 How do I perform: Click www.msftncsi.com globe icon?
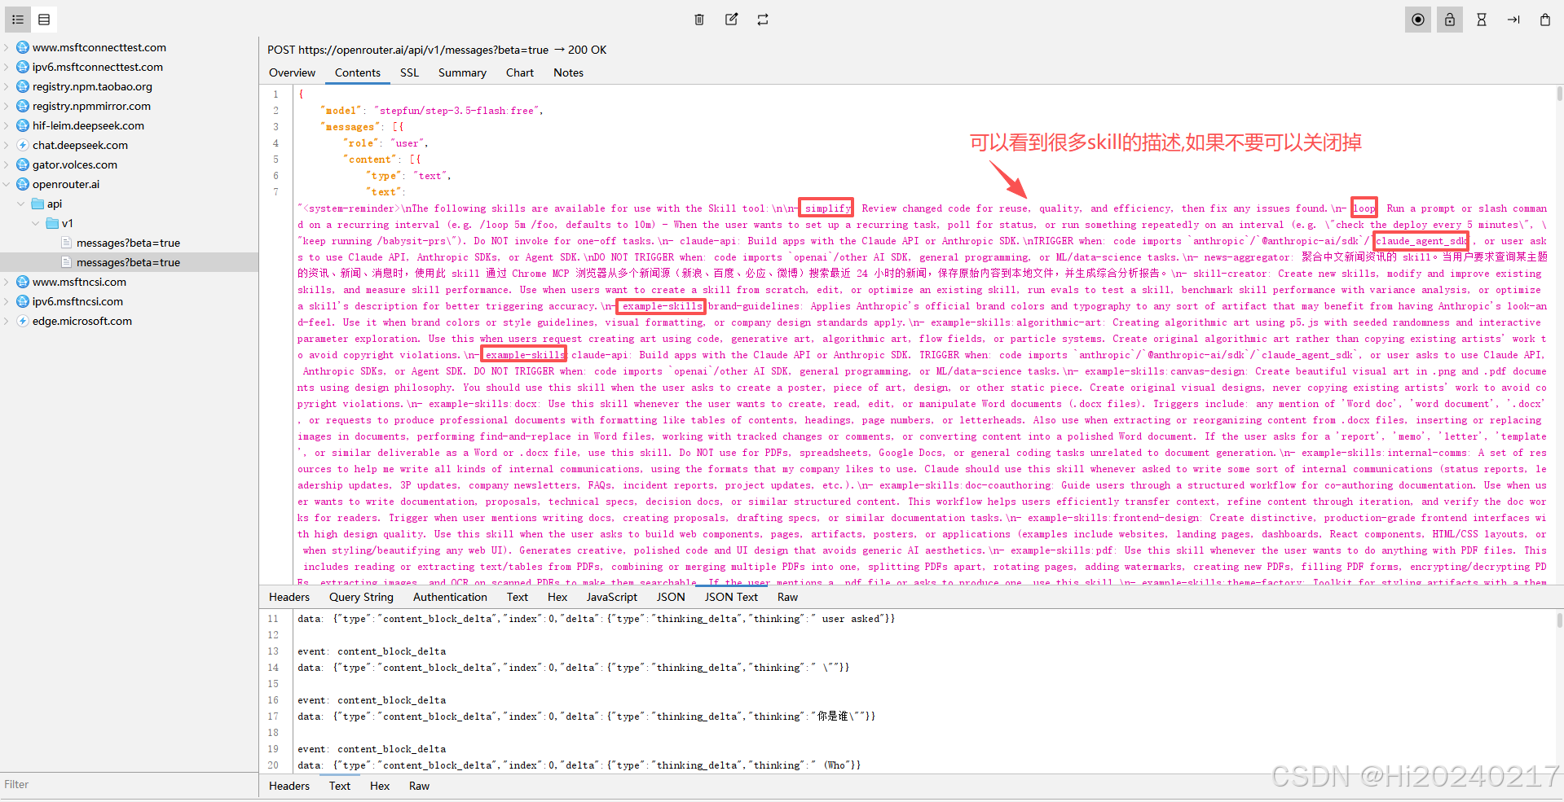[23, 282]
